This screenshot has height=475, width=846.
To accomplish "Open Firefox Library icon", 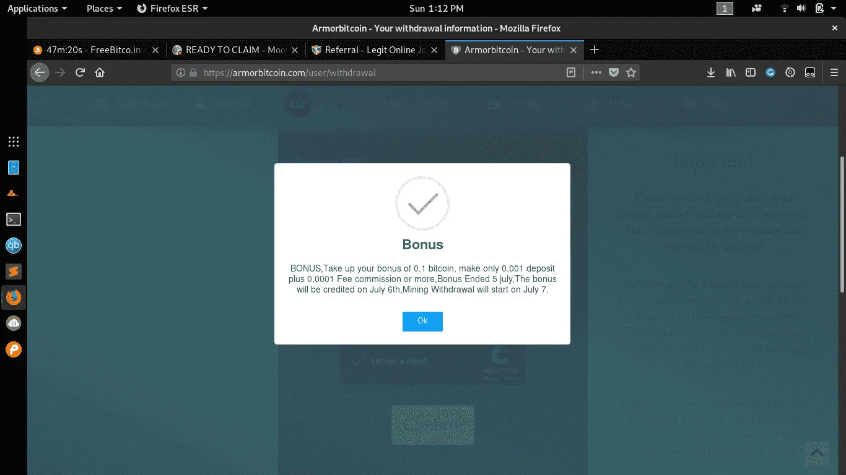I will pyautogui.click(x=731, y=72).
